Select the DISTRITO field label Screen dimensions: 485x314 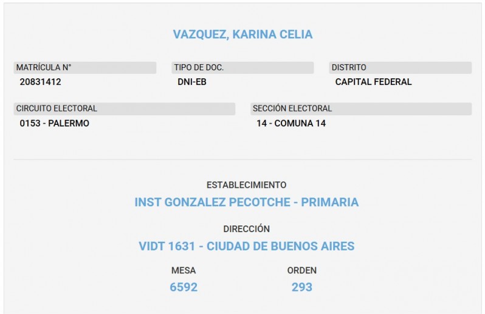tap(349, 67)
